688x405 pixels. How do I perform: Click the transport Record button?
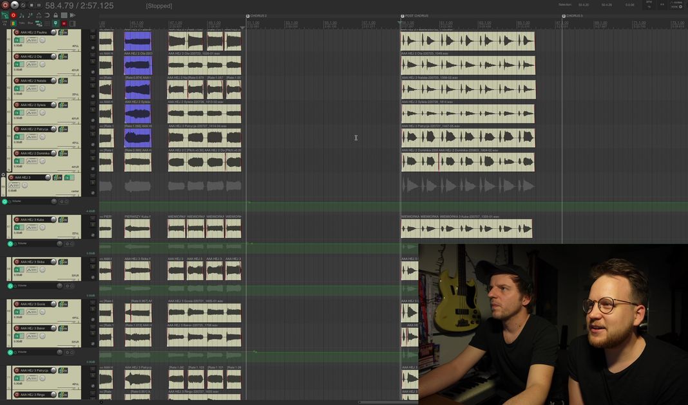[6, 5]
